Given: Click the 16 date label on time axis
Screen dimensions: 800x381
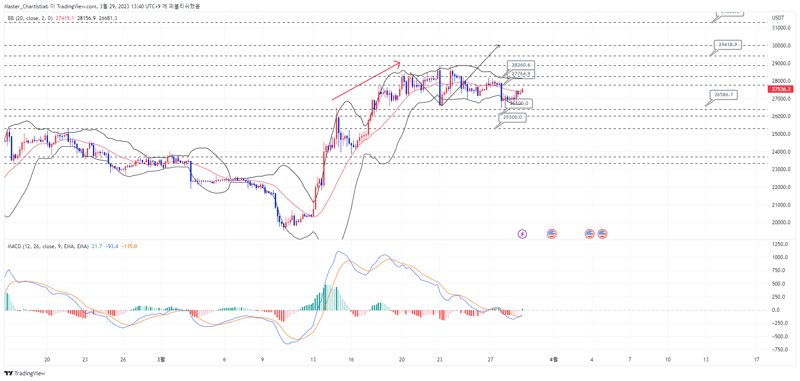Looking at the screenshot, I should click(x=351, y=360).
